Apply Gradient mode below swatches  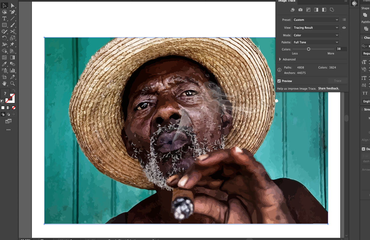coord(8,108)
